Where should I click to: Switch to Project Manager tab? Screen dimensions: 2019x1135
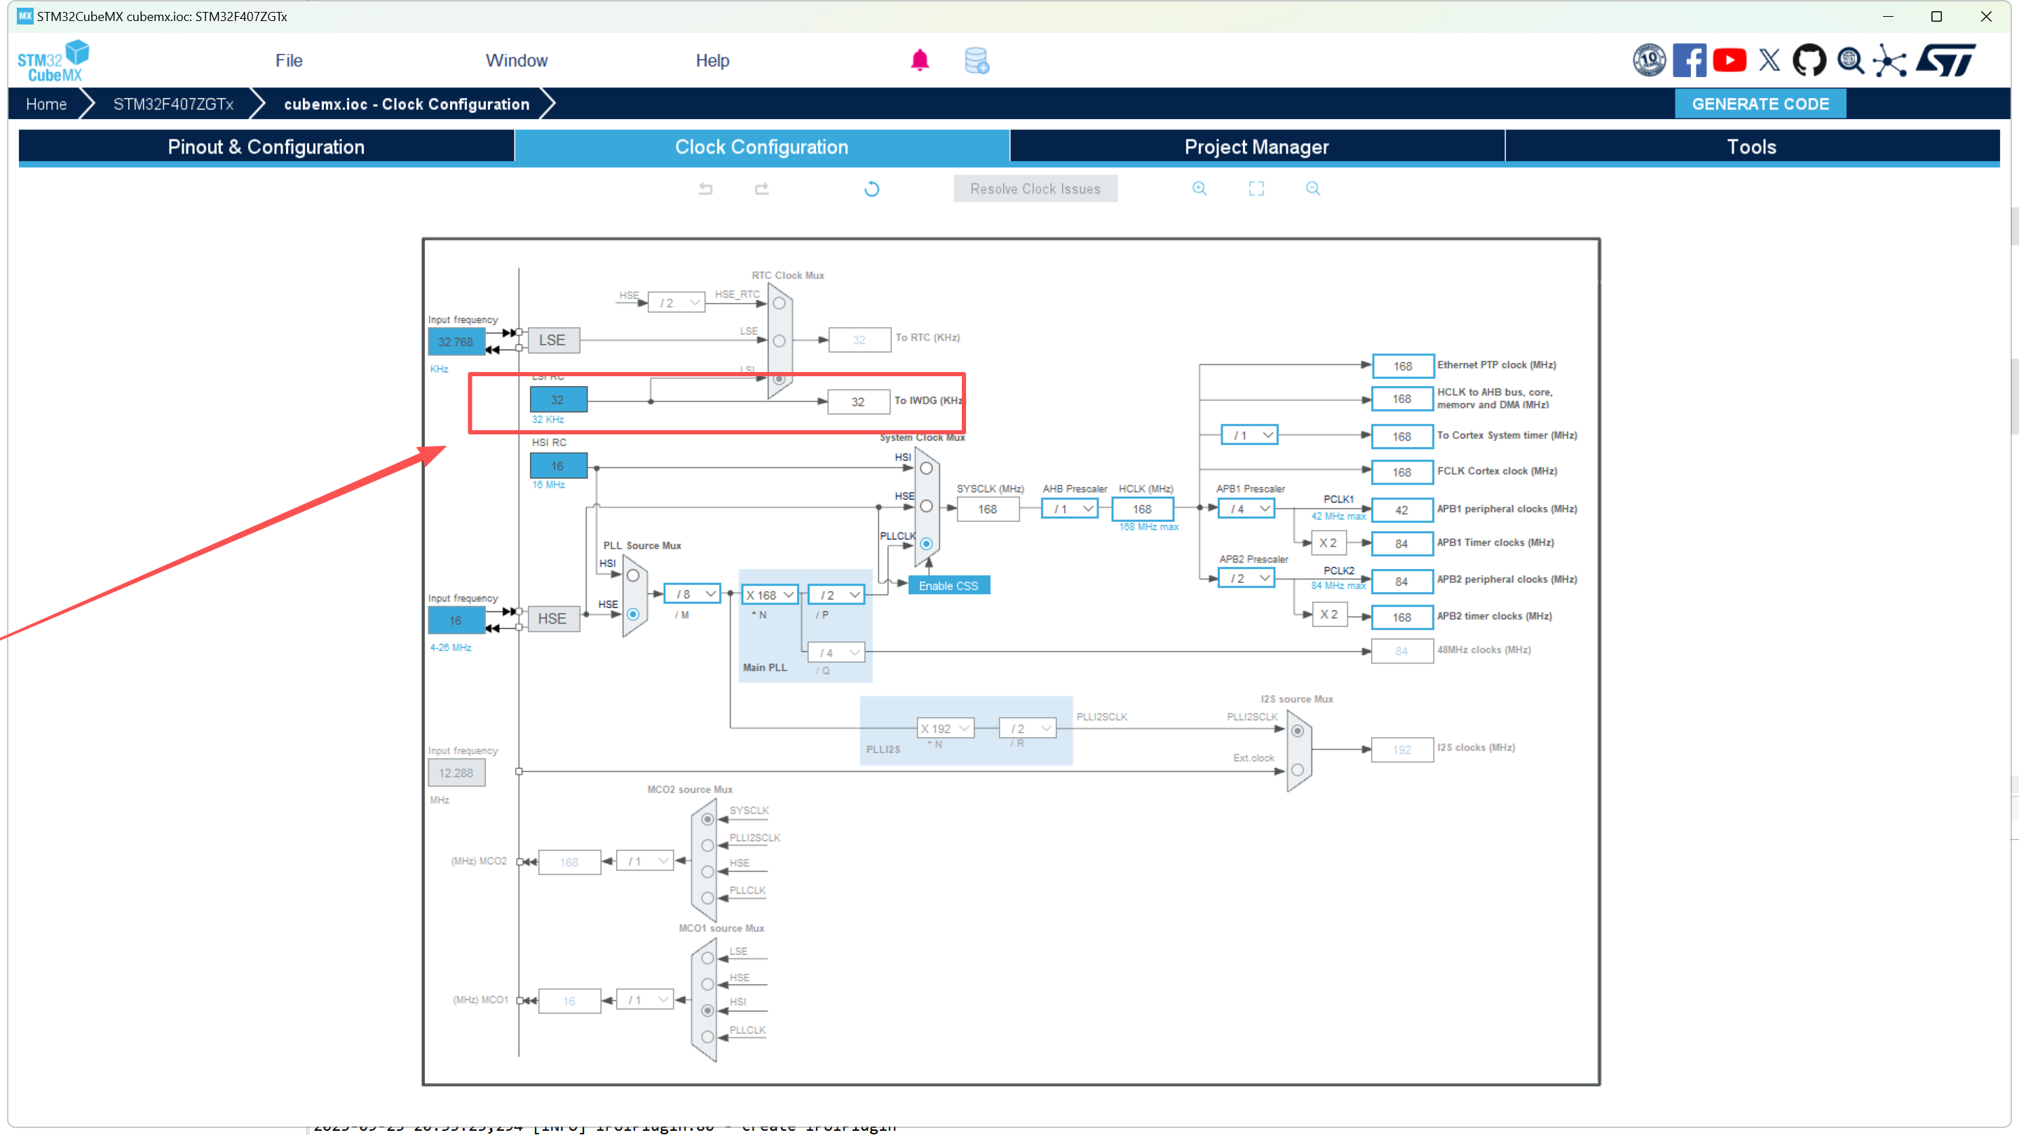(1256, 147)
